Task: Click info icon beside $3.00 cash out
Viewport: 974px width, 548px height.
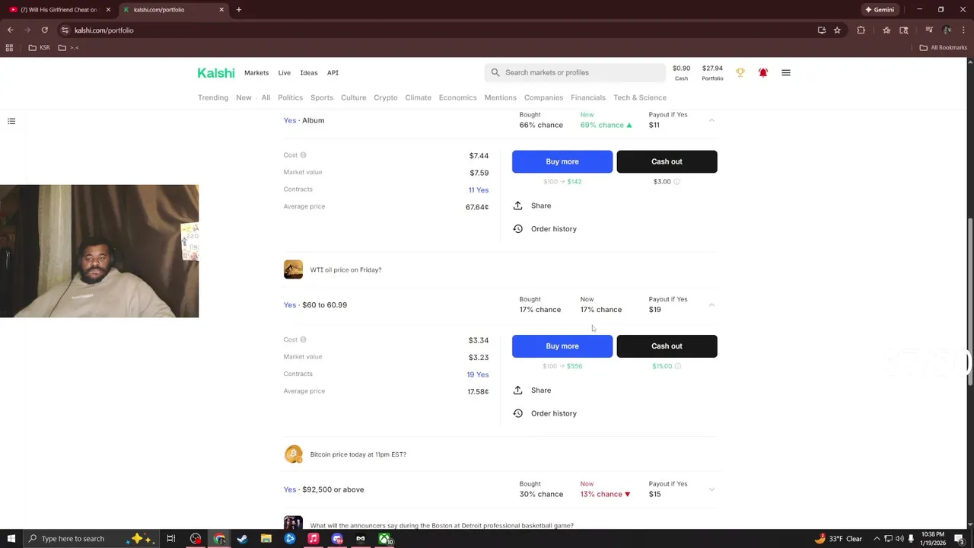Action: (676, 182)
